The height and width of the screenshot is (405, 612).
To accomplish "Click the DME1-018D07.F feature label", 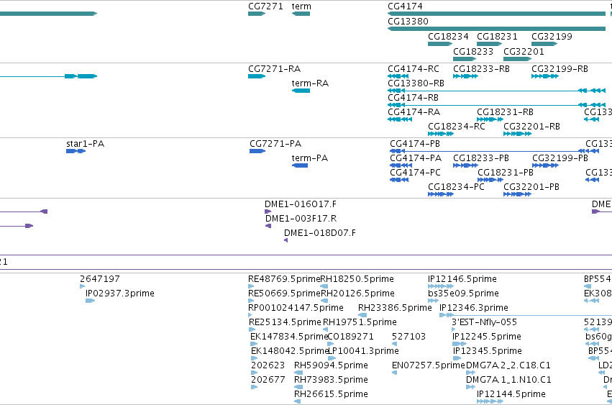I will pos(319,234).
